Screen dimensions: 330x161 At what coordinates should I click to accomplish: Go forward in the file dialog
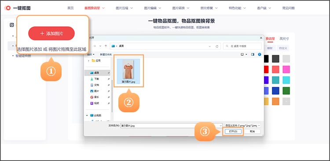tap(95, 46)
